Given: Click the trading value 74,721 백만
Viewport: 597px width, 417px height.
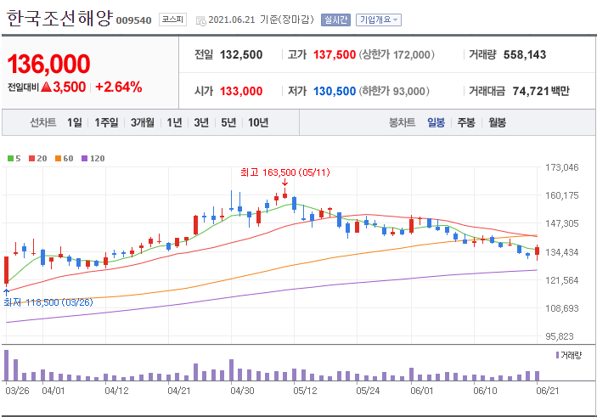Looking at the screenshot, I should click(541, 92).
